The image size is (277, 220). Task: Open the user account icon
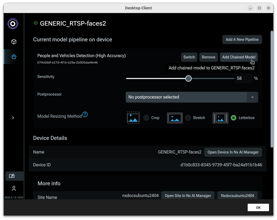14,188
